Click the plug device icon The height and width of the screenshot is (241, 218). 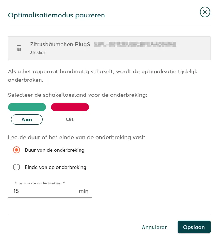coord(19,48)
